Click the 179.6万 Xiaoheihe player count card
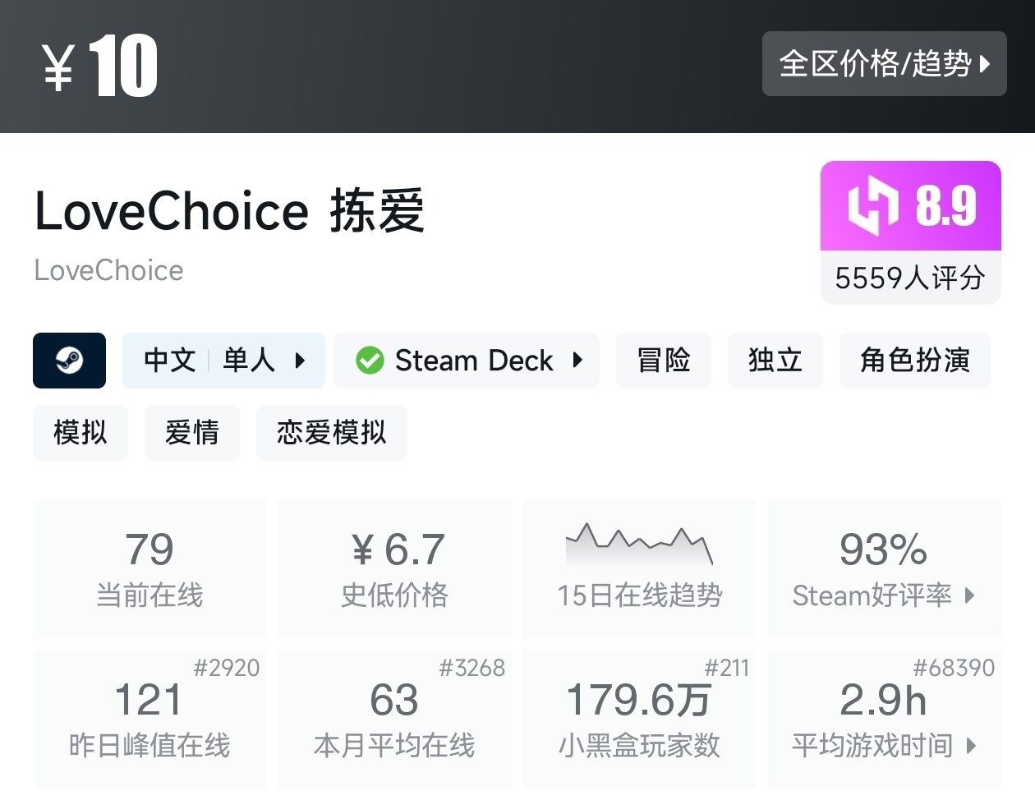The width and height of the screenshot is (1035, 800). coord(639,717)
